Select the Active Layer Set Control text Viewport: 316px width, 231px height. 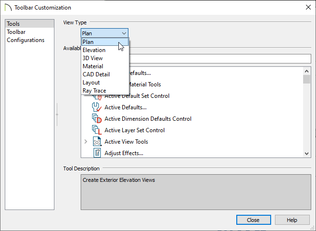coord(135,130)
